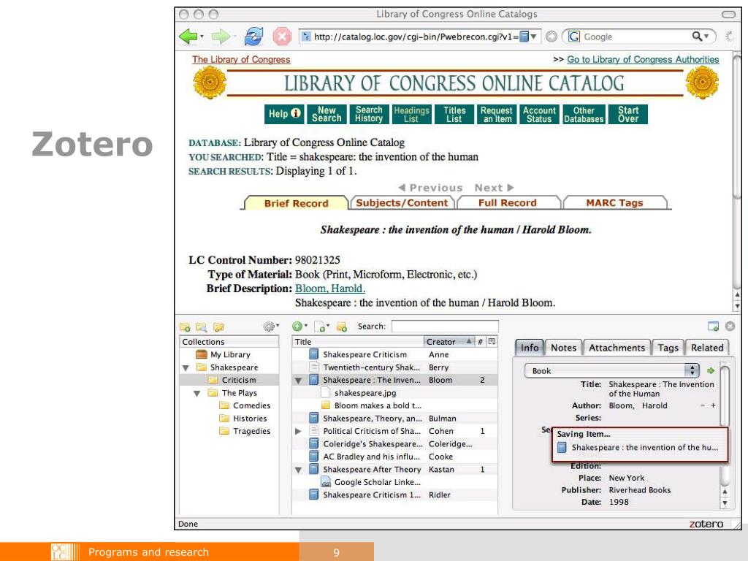The width and height of the screenshot is (748, 561).
Task: Collapse the Shakespeare : The Inven... Bloom row
Action: click(298, 381)
